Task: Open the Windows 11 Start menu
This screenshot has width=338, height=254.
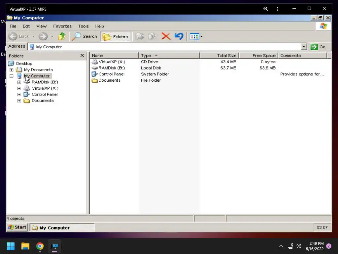Action: tap(11, 246)
